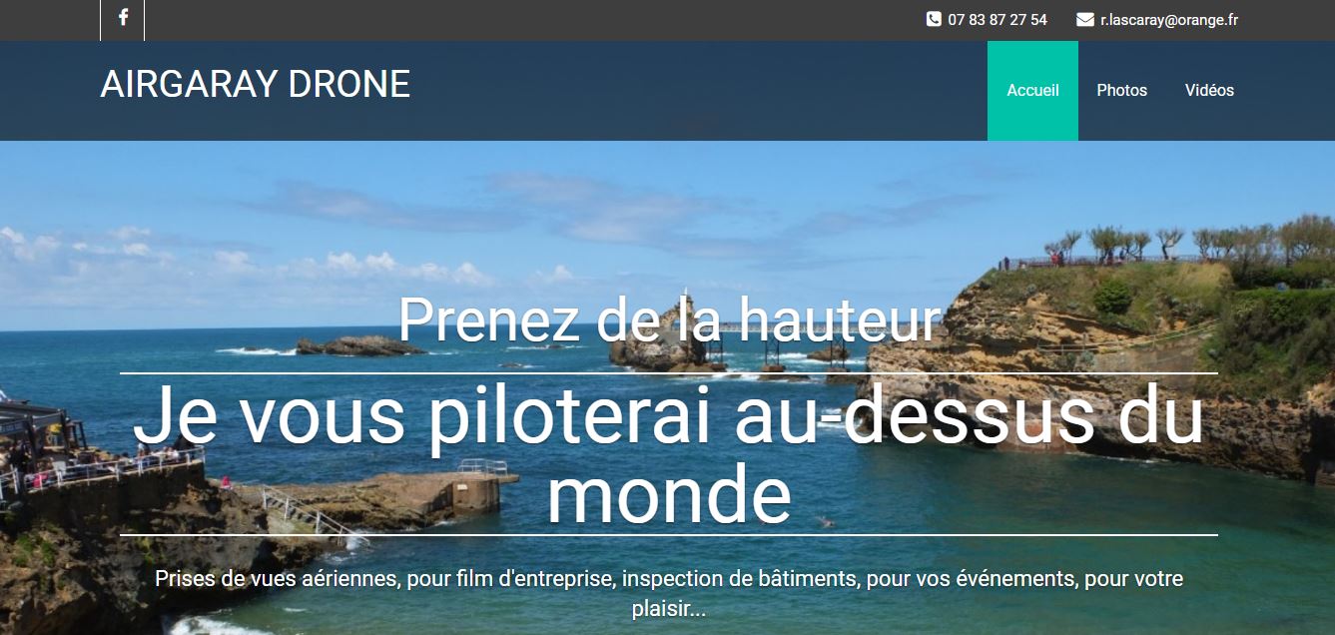
Task: Click the white divider line under "monde"
Action: 668,535
